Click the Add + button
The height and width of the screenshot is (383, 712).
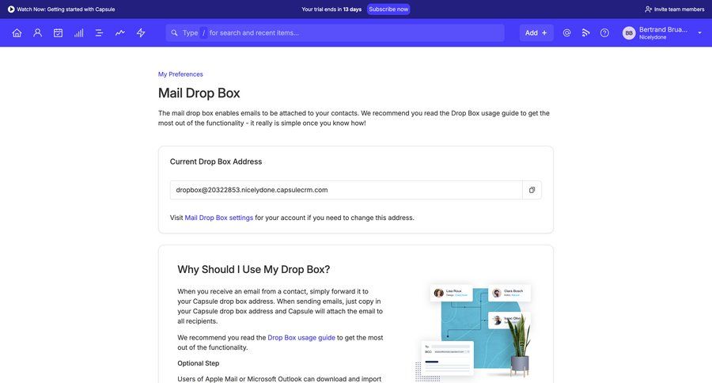[536, 32]
